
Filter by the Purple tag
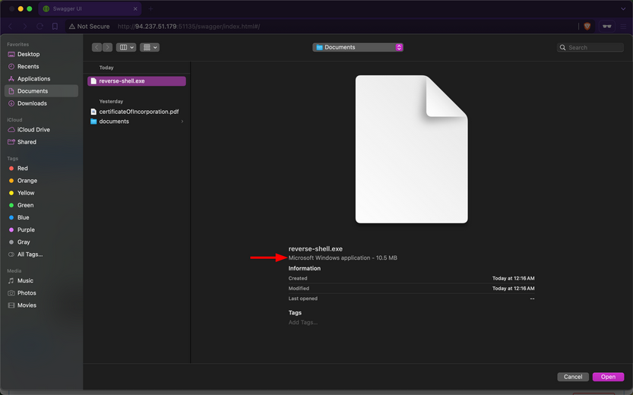click(25, 229)
